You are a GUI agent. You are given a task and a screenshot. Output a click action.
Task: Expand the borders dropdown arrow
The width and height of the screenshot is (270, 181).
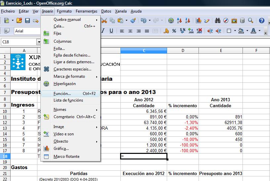click(234, 31)
